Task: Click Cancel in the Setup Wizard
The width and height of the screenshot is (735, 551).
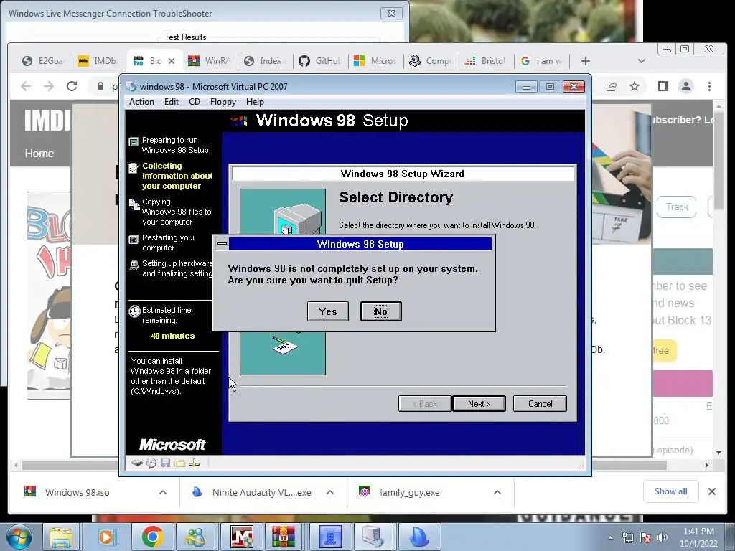Action: click(x=540, y=403)
